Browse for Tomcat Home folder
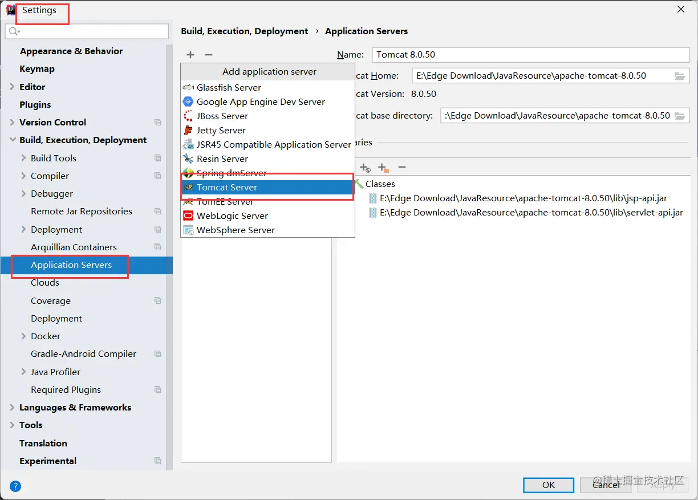The width and height of the screenshot is (698, 500). [680, 76]
